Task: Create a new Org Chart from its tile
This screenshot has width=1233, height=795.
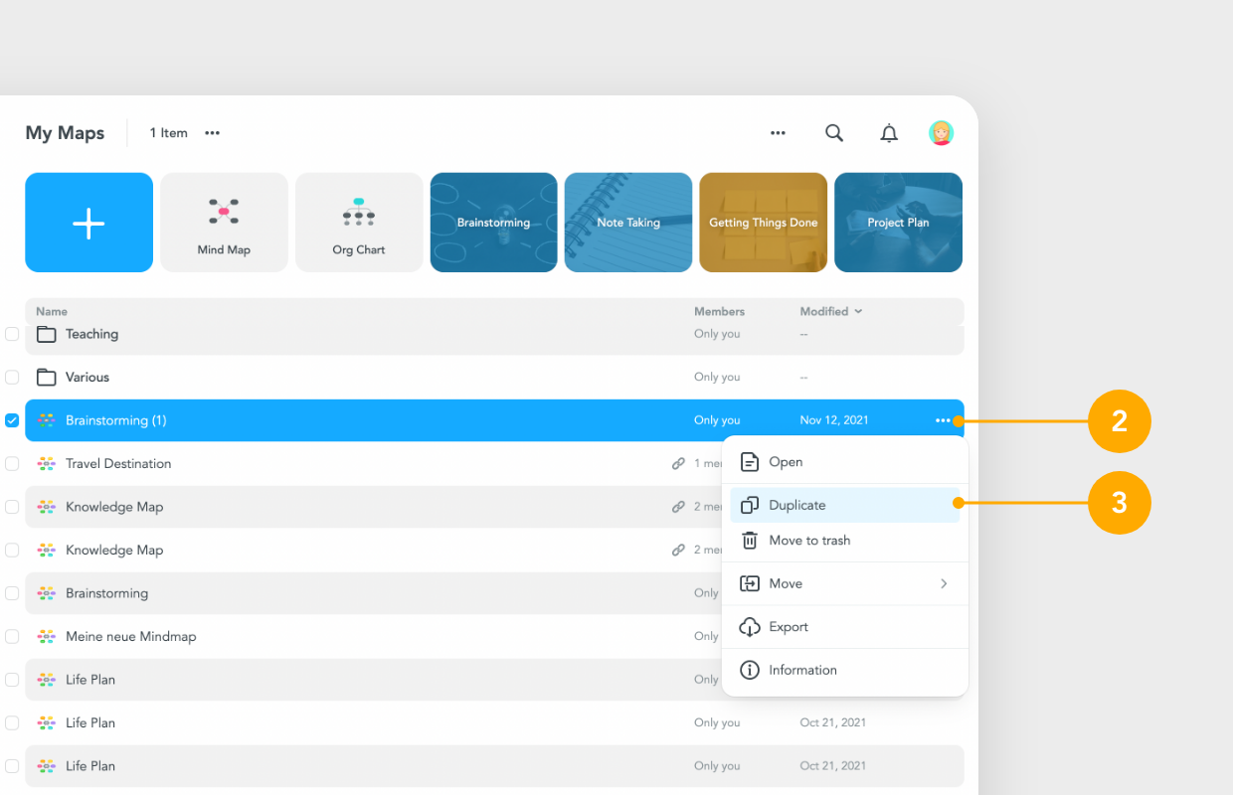Action: 358,223
